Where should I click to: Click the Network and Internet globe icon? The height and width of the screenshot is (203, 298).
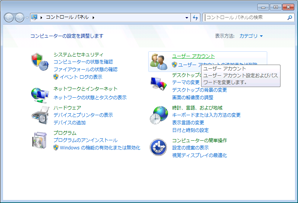point(40,95)
